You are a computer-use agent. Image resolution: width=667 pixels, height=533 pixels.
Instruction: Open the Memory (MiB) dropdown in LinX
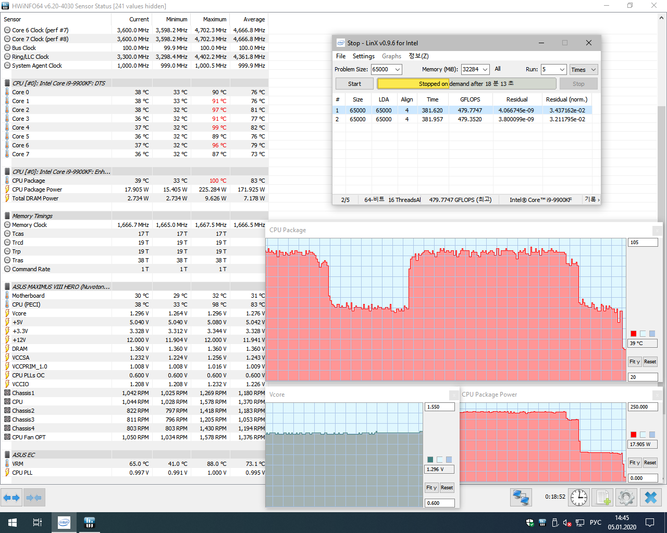point(485,69)
